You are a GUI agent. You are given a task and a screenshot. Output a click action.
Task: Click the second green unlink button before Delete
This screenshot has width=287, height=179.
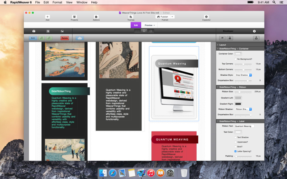[x=49, y=38]
